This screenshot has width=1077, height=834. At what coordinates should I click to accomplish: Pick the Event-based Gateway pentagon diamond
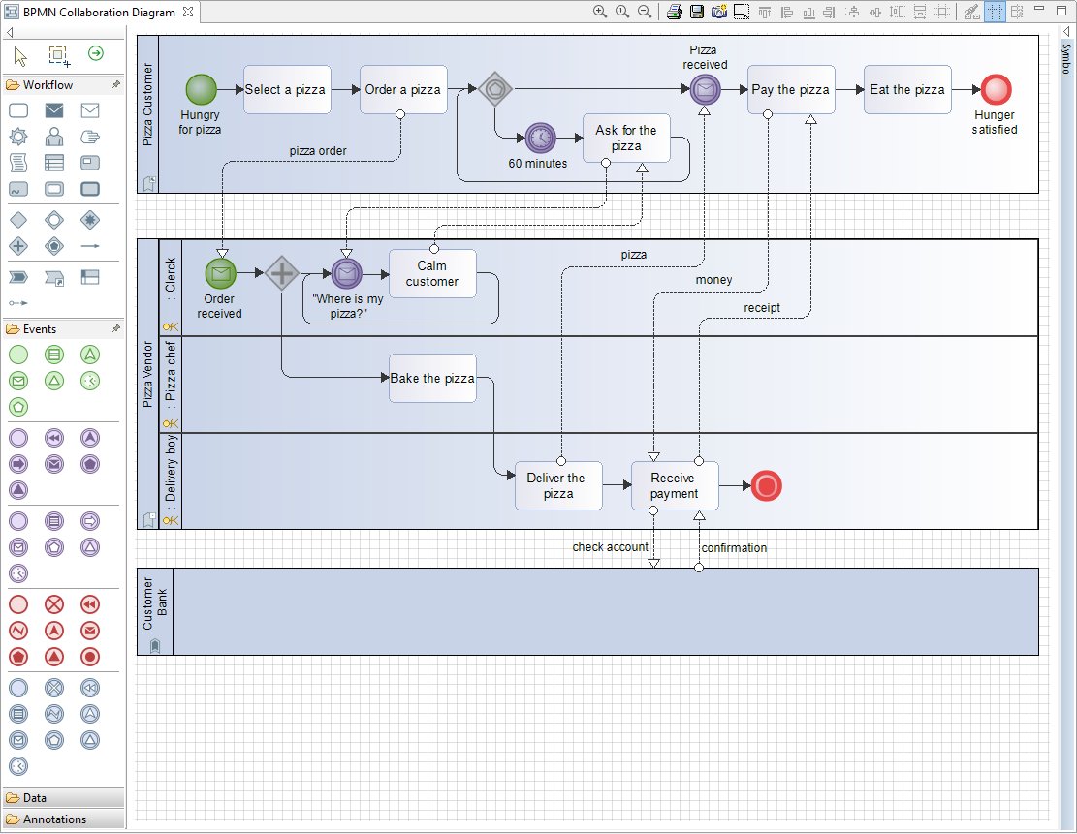[x=54, y=246]
